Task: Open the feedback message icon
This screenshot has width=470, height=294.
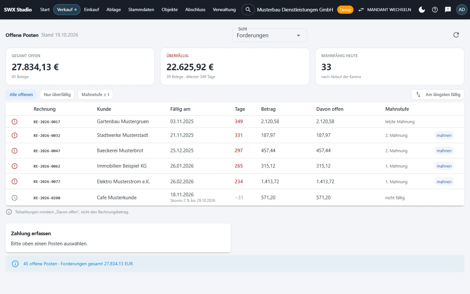Action: click(448, 9)
